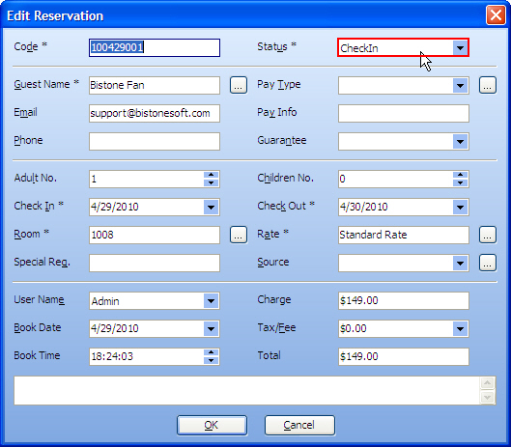
Task: Click the OK button
Action: 212,425
